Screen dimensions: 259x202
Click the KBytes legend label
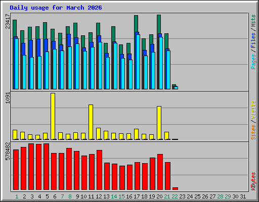pos(253,181)
